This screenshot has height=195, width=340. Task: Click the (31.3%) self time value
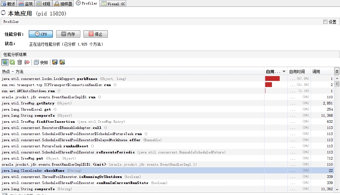pyautogui.click(x=303, y=84)
